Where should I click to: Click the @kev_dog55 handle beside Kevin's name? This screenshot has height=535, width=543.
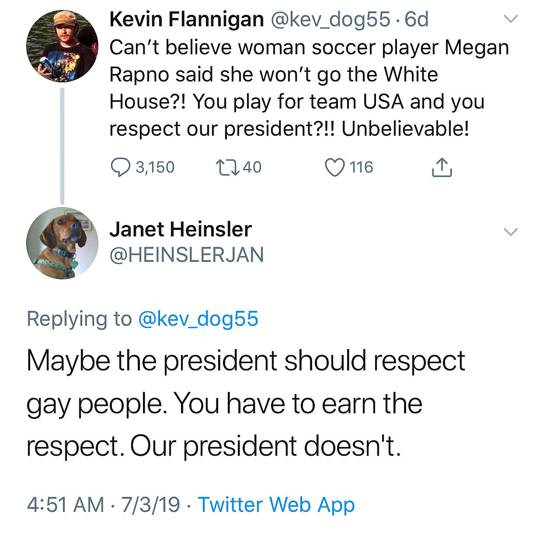331,19
